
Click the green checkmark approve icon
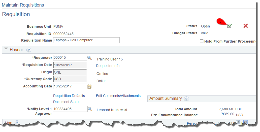point(229,26)
